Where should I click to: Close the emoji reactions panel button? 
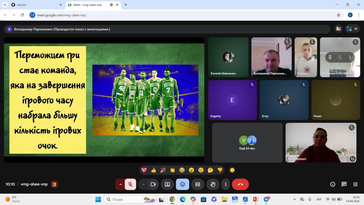(183, 184)
